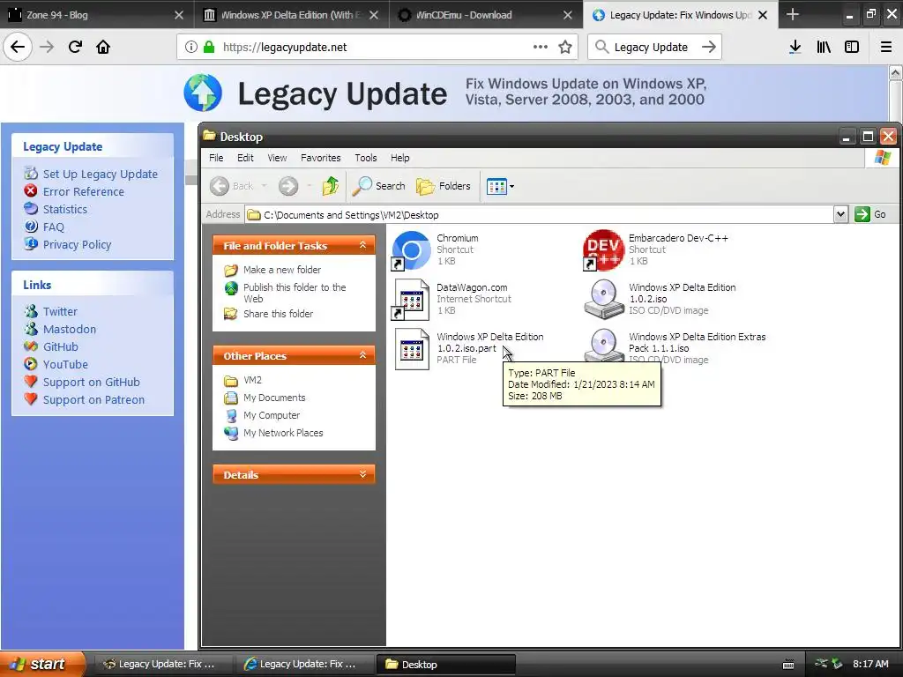Image resolution: width=903 pixels, height=677 pixels.
Task: Open the Back history dropdown arrow
Action: pyautogui.click(x=265, y=186)
